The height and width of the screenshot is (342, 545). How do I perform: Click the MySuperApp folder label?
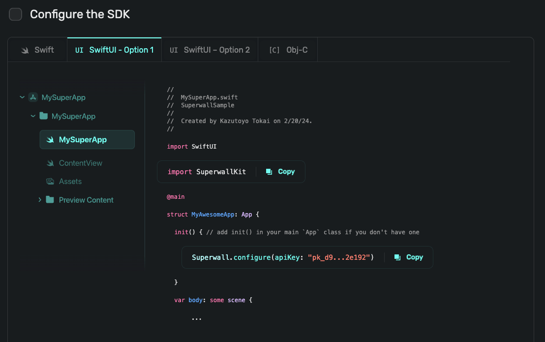(x=73, y=116)
